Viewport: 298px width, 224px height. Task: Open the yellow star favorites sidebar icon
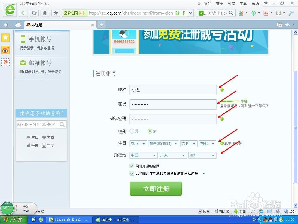click(x=5, y=38)
